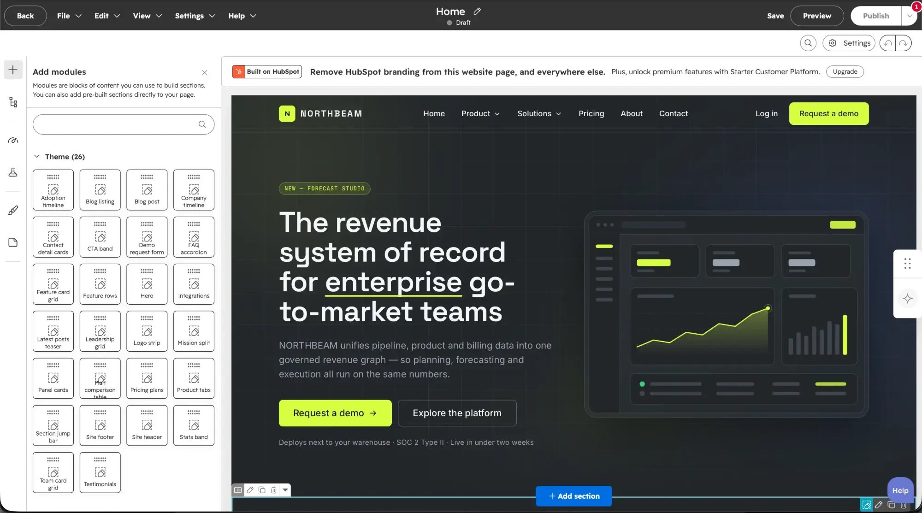The width and height of the screenshot is (922, 513).
Task: Click the Pricing nav link
Action: 591,113
